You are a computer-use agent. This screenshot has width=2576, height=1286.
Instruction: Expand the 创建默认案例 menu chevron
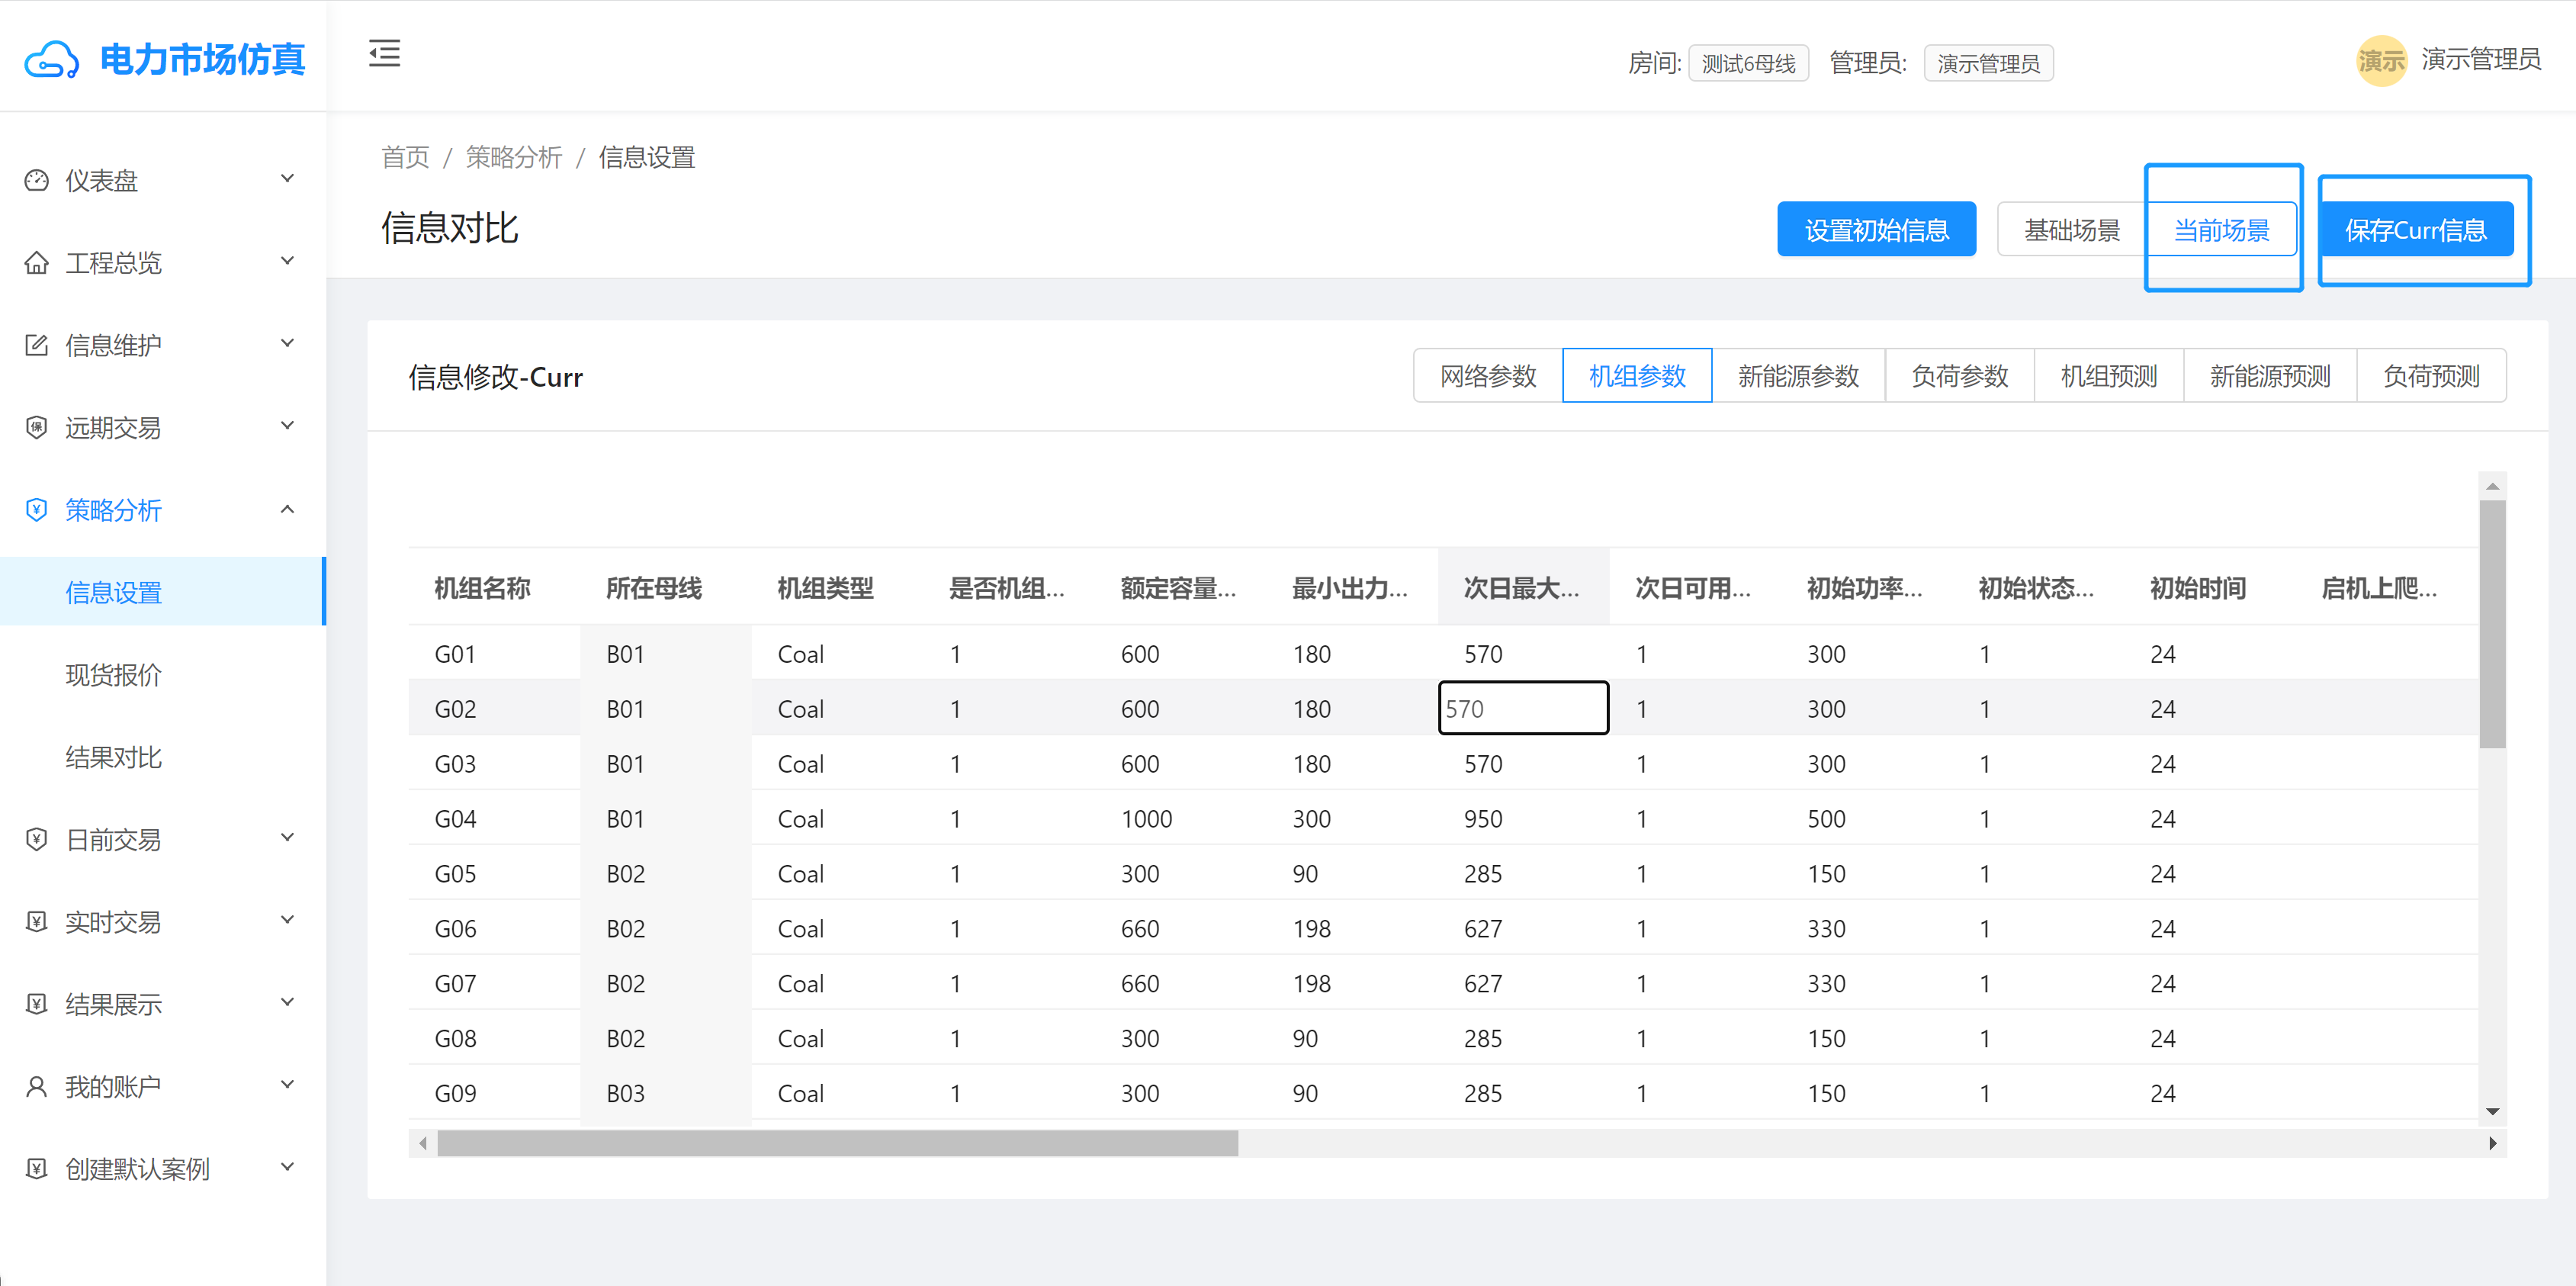click(x=287, y=1167)
